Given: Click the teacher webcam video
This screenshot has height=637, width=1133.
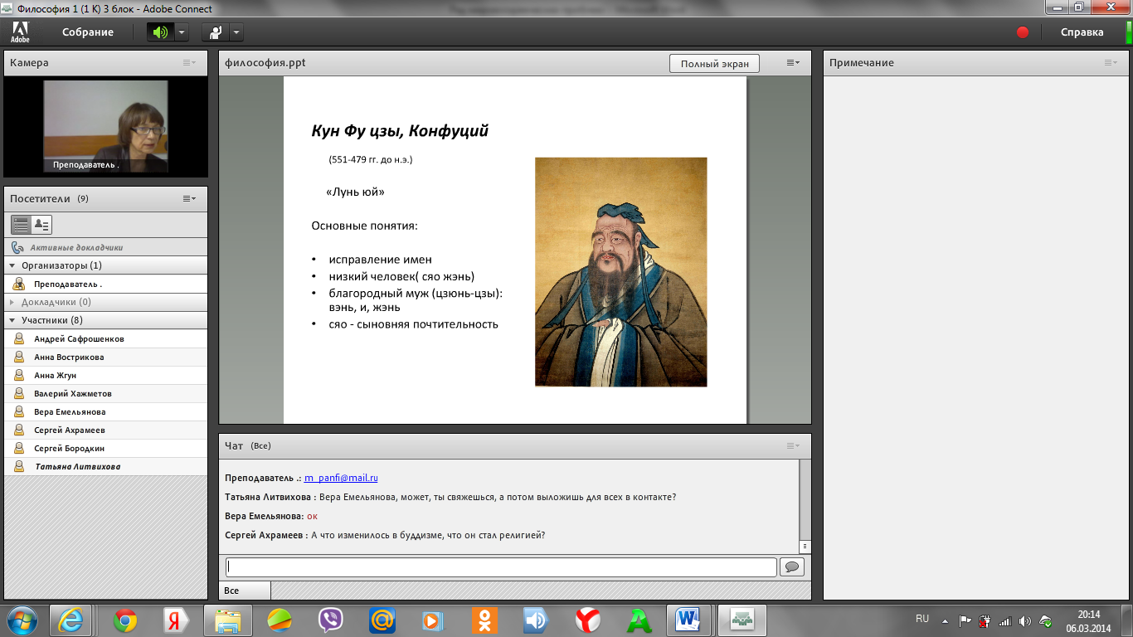Looking at the screenshot, I should point(105,127).
